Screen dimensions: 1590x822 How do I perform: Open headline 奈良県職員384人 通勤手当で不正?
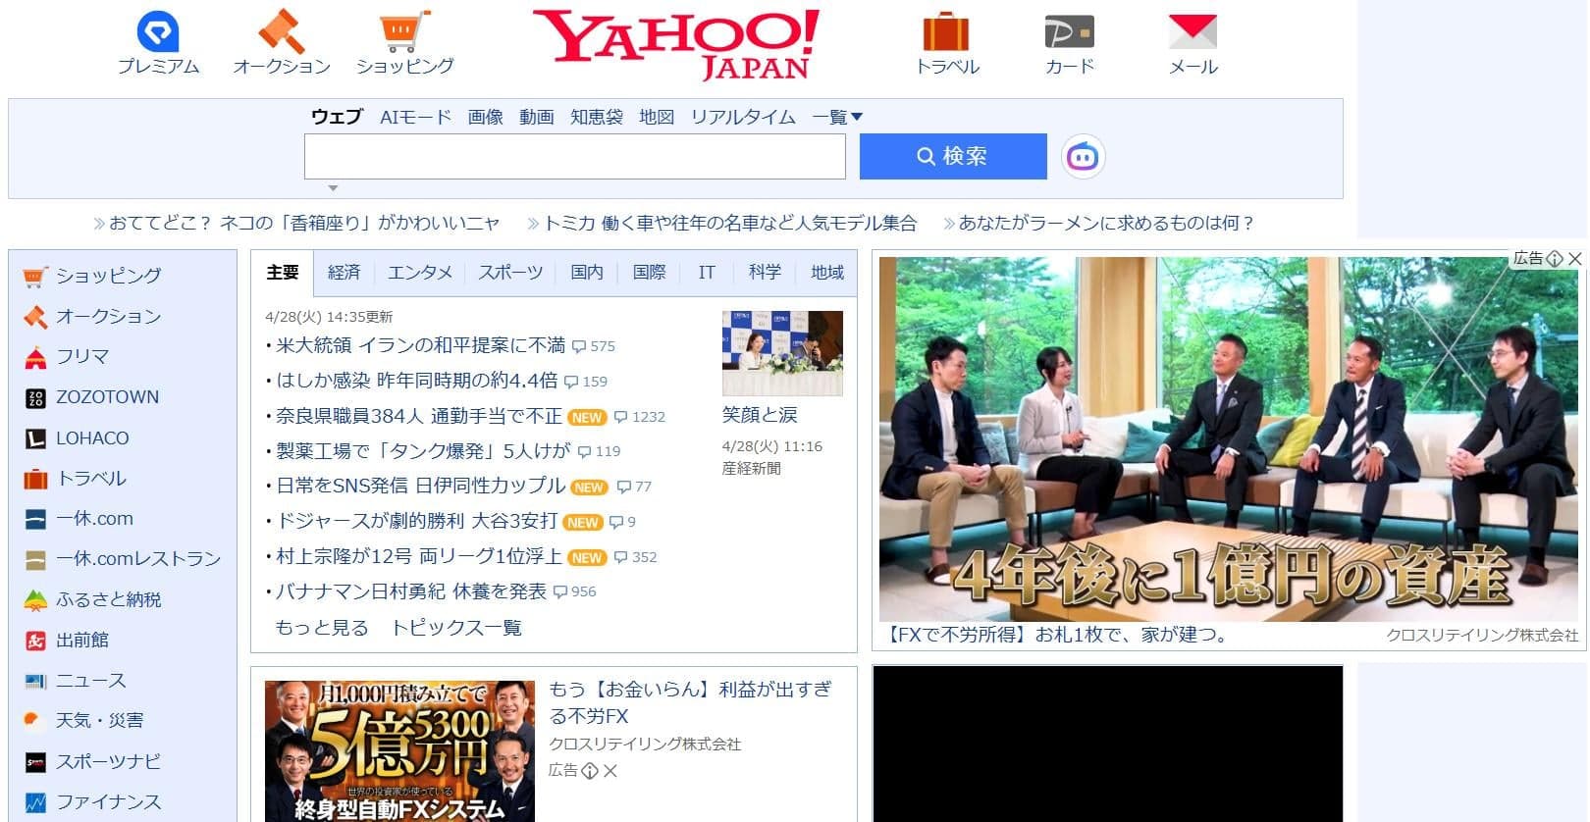click(x=419, y=416)
